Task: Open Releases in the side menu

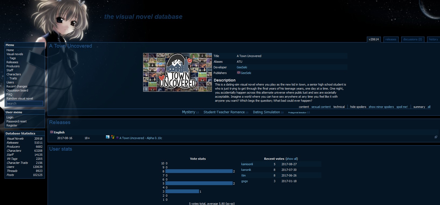Action: [12, 62]
